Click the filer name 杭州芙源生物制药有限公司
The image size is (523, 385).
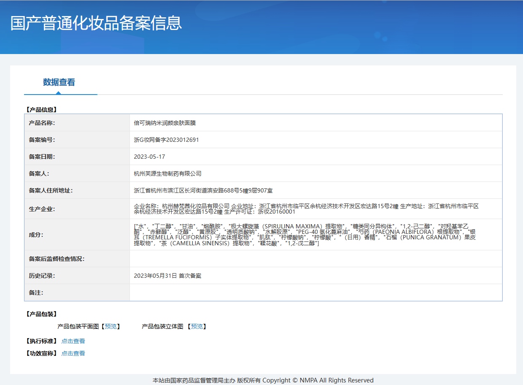click(x=167, y=174)
